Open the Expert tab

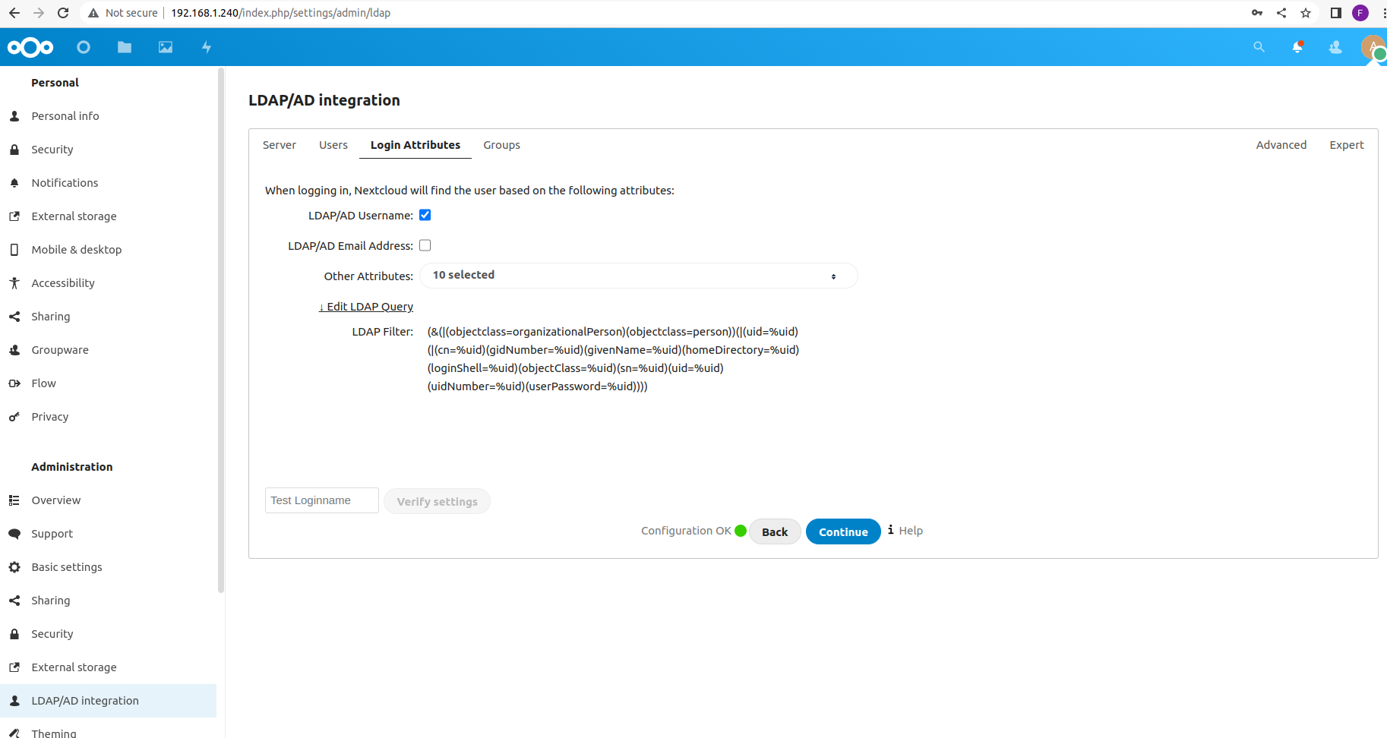coord(1347,145)
